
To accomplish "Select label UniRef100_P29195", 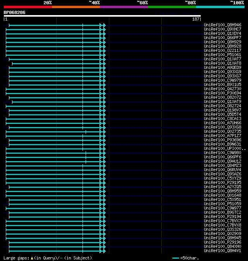I will [222, 183].
